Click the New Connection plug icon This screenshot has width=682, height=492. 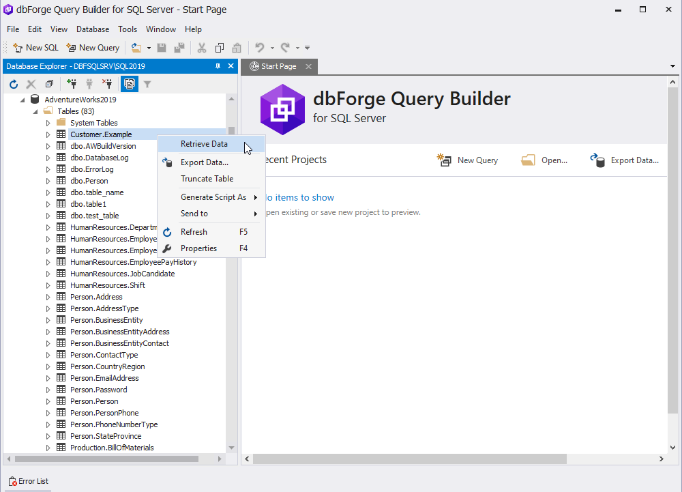(x=72, y=84)
